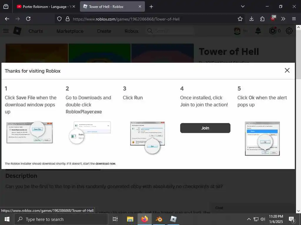Show hidden system tray icons
301x225 pixels.
[x=249, y=219]
